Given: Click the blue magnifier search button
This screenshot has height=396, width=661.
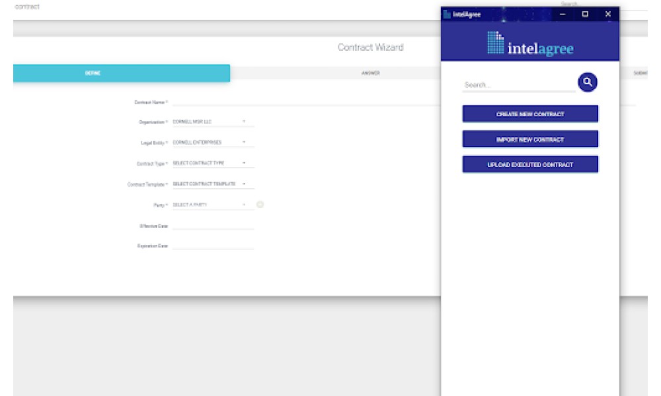Looking at the screenshot, I should pos(587,82).
